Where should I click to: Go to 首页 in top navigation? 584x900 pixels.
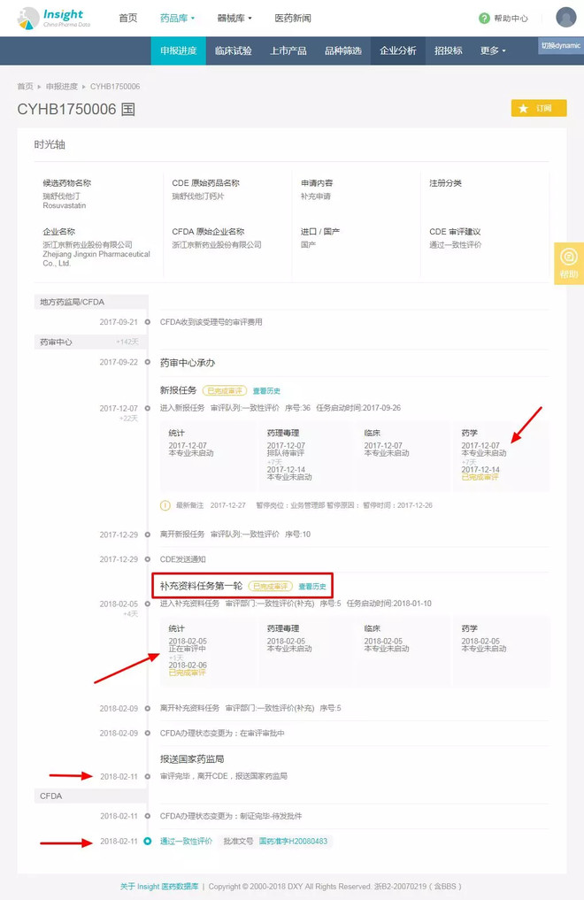(128, 19)
